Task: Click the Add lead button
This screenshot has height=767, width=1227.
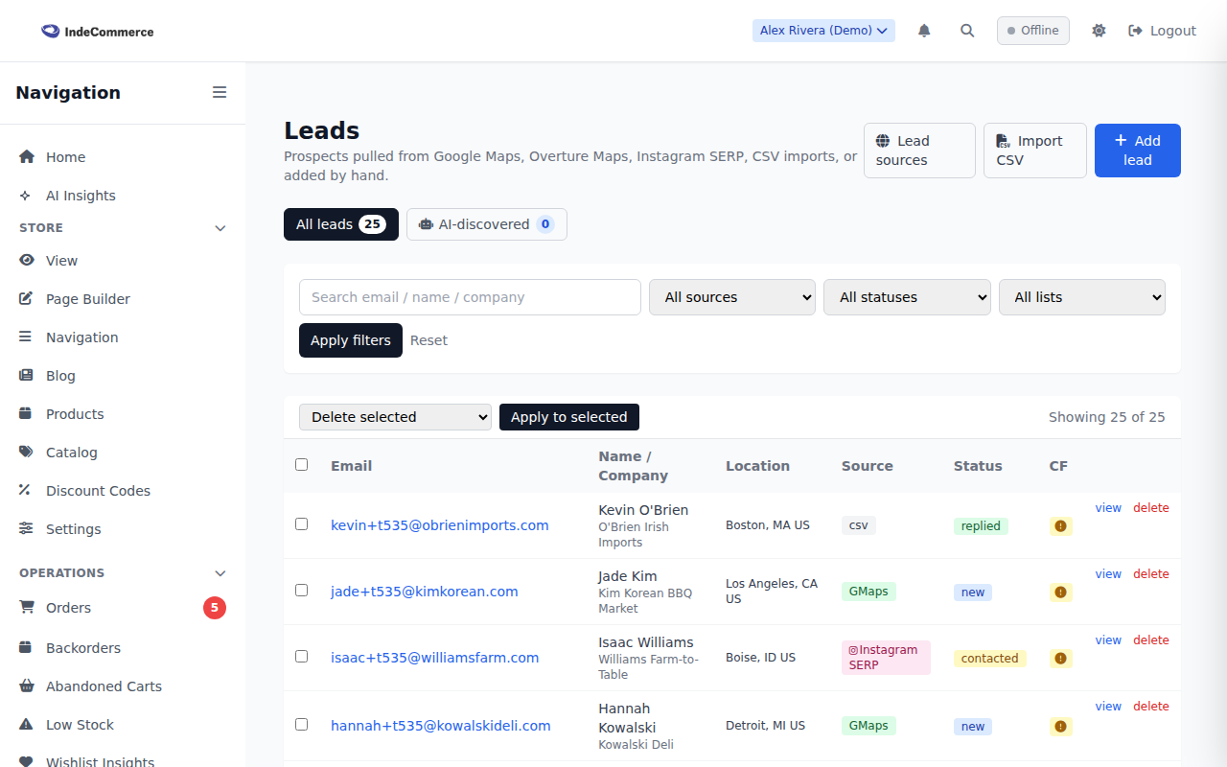Action: 1138,151
